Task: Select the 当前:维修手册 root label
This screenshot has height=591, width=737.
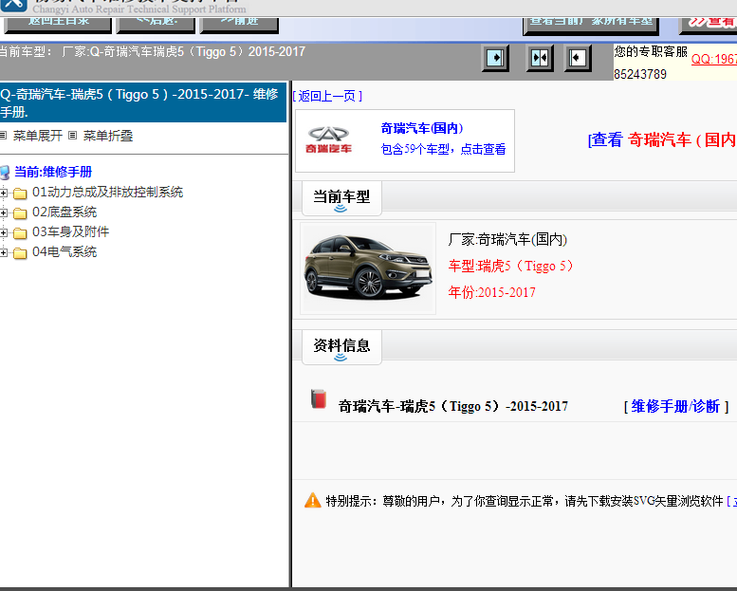Action: (53, 172)
